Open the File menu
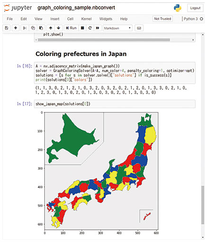This screenshot has width=207, height=242. tap(9, 19)
